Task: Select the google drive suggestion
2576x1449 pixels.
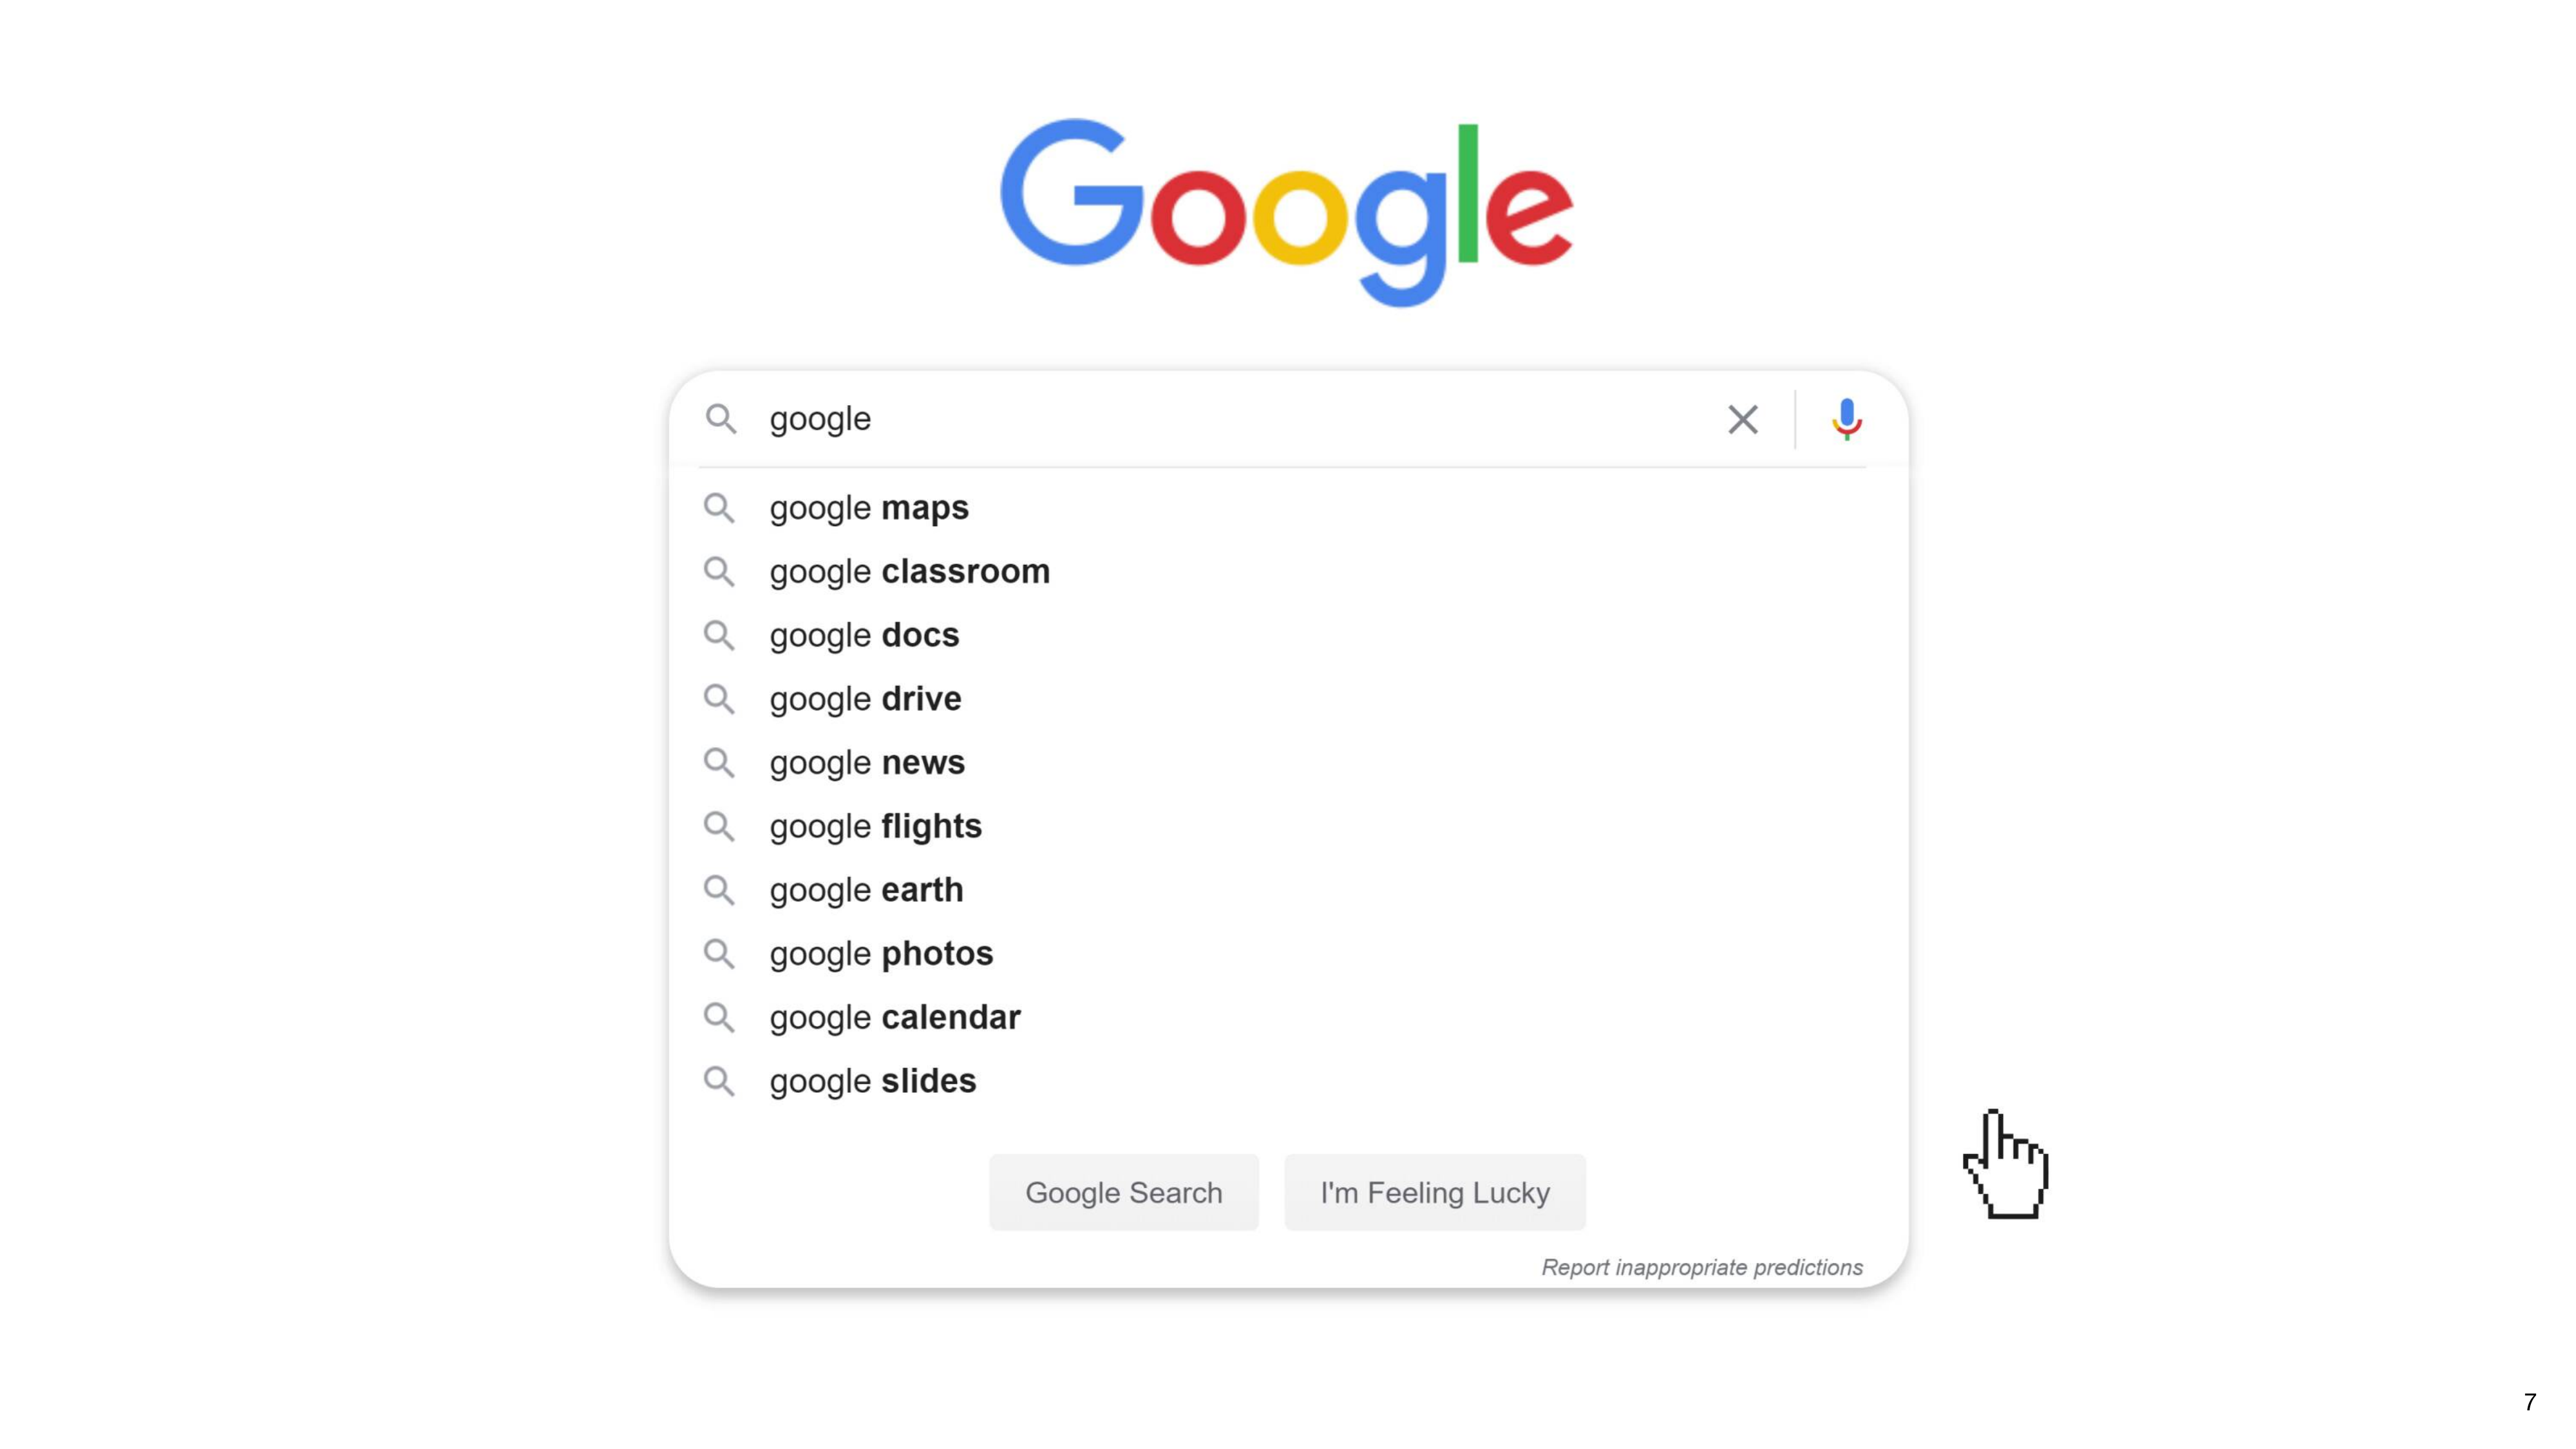Action: tap(1288, 699)
